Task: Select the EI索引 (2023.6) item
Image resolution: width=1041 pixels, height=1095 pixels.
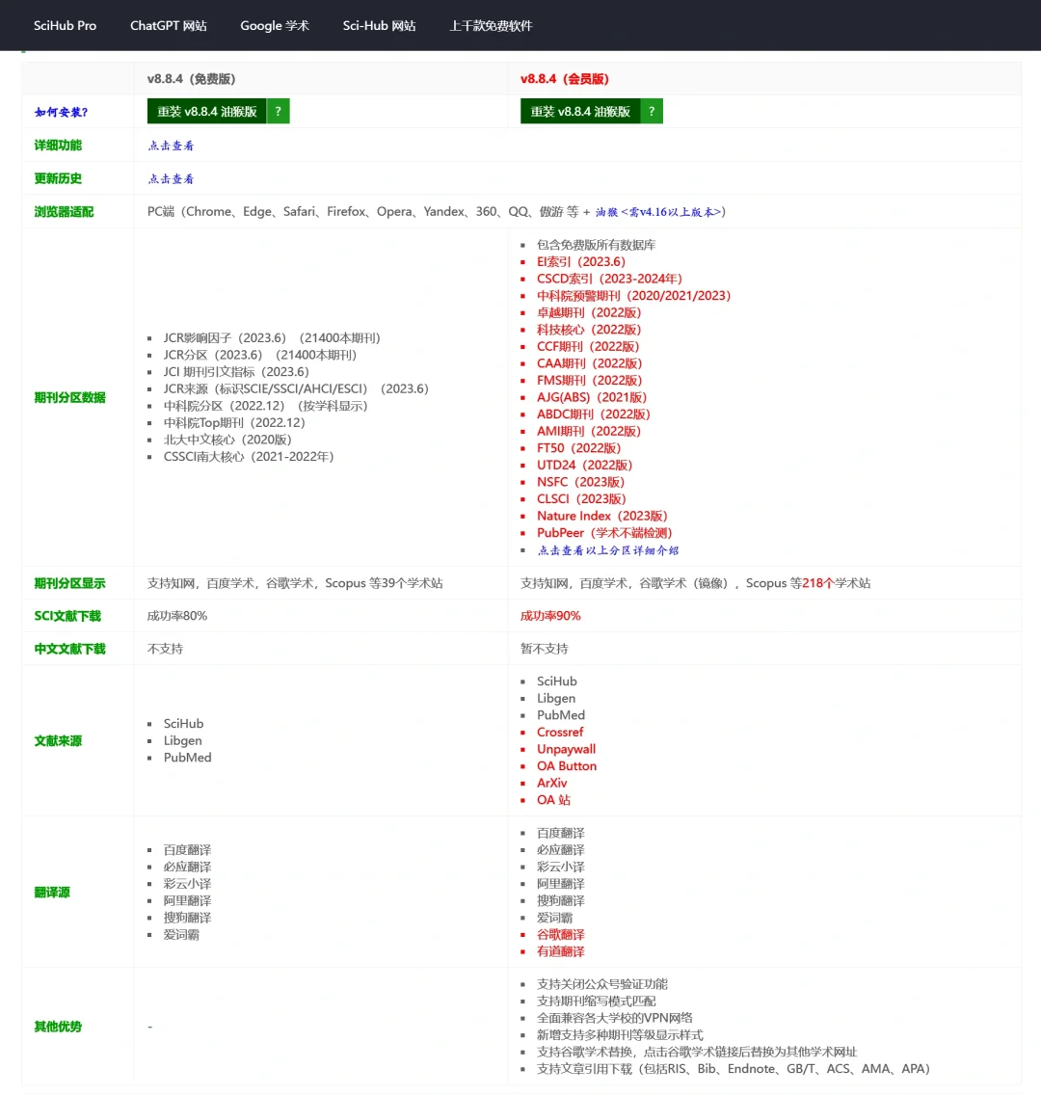Action: click(581, 262)
